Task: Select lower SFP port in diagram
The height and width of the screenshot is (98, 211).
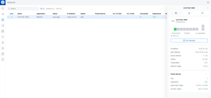Action: coord(203,29)
